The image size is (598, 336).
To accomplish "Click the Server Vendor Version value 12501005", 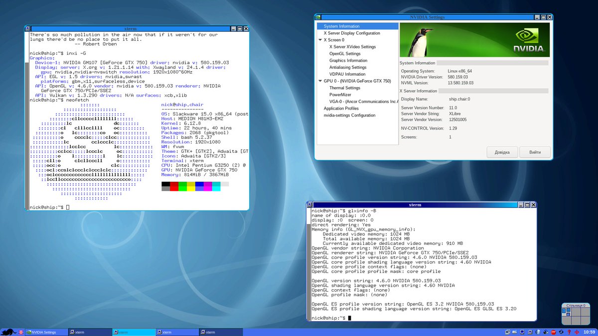I will (x=457, y=119).
